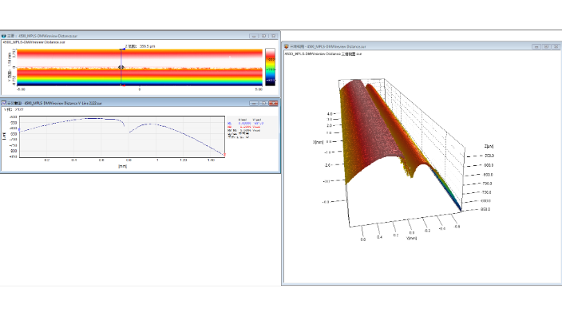Close the 3D view window

coord(556,46)
